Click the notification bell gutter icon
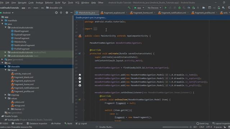 [x=80, y=82]
